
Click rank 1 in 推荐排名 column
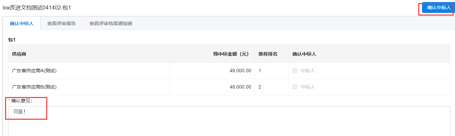(x=260, y=71)
